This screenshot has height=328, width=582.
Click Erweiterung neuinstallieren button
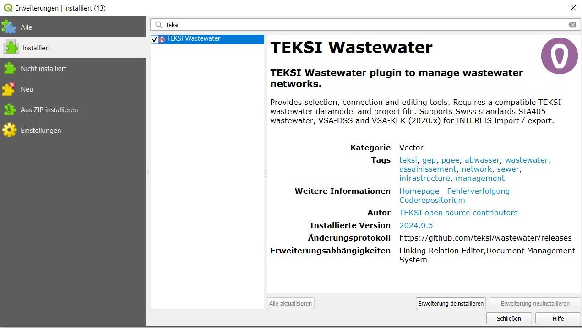pyautogui.click(x=535, y=303)
